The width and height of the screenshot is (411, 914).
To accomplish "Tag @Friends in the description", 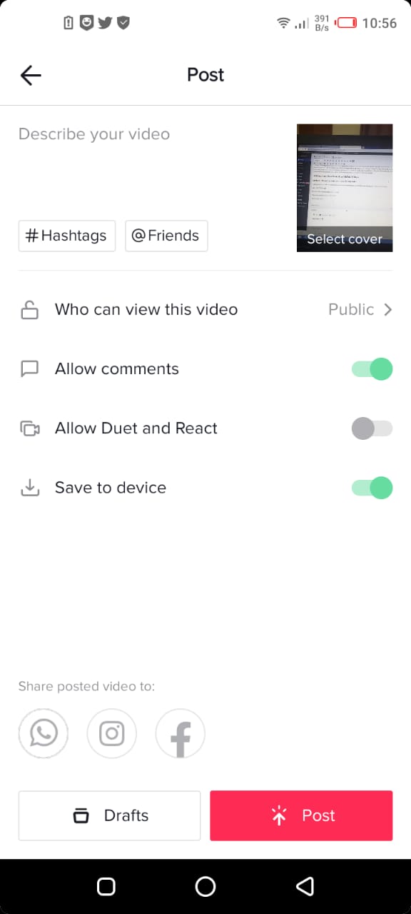I will coord(166,236).
